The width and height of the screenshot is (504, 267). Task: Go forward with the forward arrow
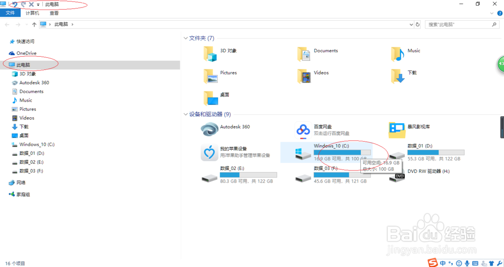click(18, 24)
